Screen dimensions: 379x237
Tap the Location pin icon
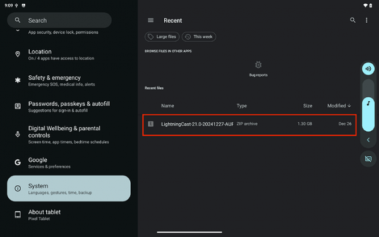click(x=18, y=54)
